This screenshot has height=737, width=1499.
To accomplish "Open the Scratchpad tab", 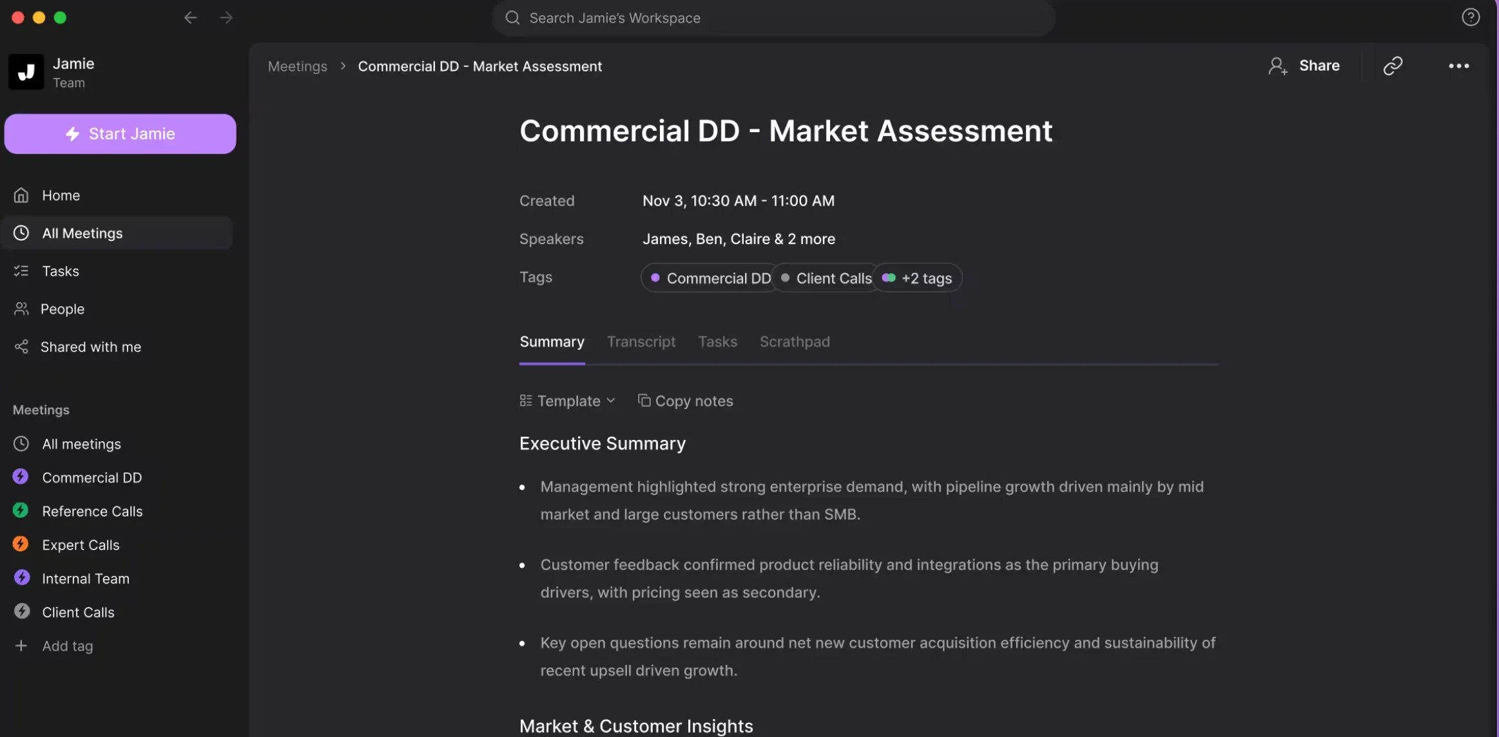I will click(794, 342).
